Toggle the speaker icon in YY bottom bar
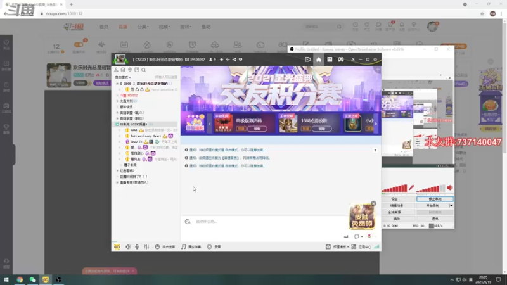Screen dimensions: 507x285 click(x=129, y=247)
